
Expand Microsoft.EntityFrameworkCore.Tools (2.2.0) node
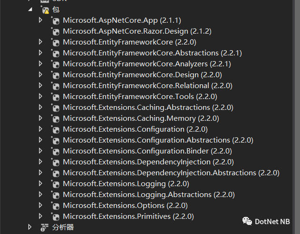pyautogui.click(x=40, y=96)
